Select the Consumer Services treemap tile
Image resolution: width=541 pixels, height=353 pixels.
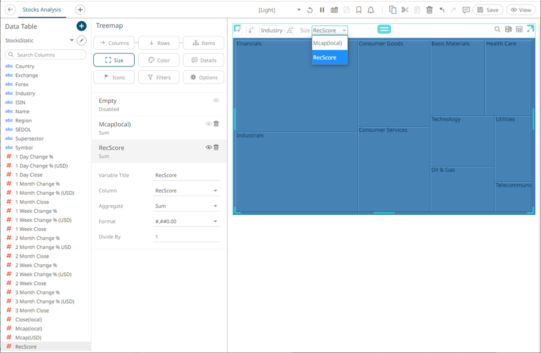pyautogui.click(x=394, y=169)
